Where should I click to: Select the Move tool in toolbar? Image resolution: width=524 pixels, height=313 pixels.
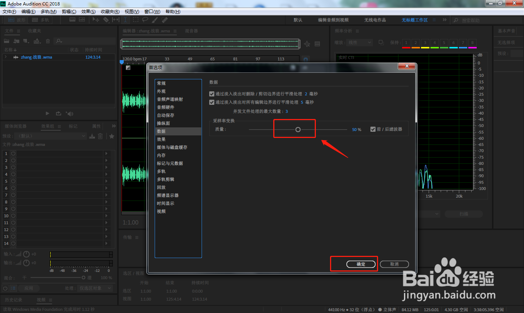[96, 20]
